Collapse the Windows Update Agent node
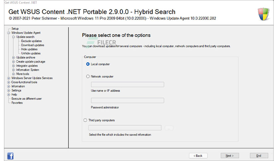Screen dimensions: 278x161 pyautogui.click(x=9, y=33)
